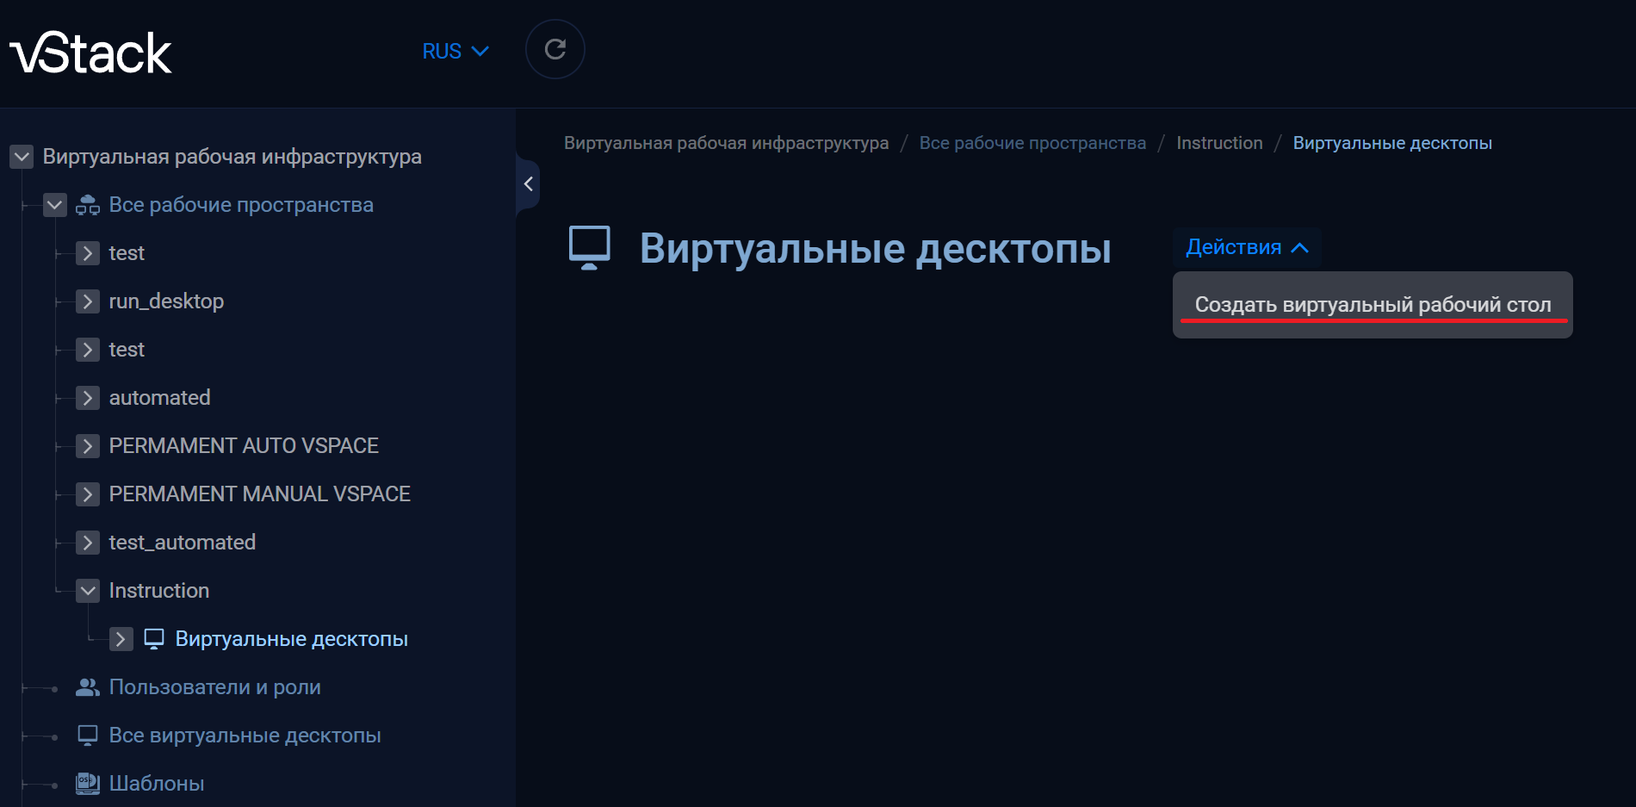Click the vStack logo
This screenshot has height=807, width=1636.
pyautogui.click(x=90, y=53)
